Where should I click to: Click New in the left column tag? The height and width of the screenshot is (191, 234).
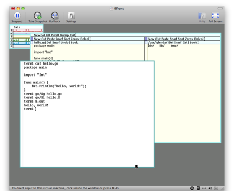tap(36, 39)
